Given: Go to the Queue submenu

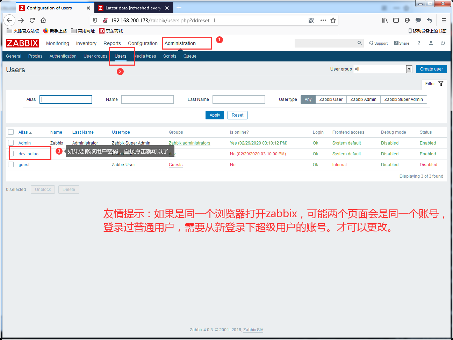Looking at the screenshot, I should click(x=190, y=56).
